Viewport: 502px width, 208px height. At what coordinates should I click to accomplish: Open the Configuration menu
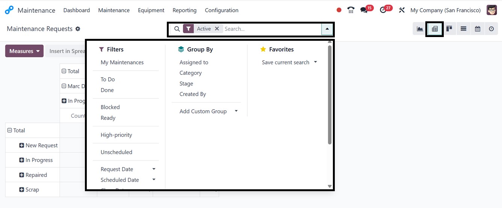coord(222,10)
